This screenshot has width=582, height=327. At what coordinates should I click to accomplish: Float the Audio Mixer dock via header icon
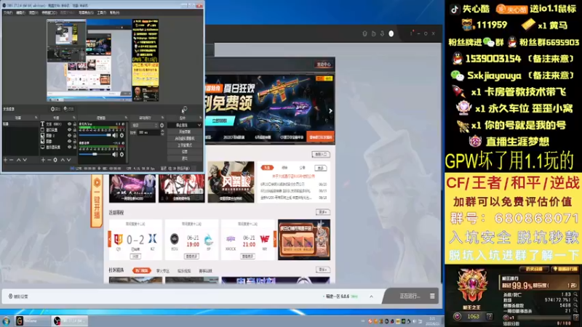pyautogui.click(x=125, y=118)
